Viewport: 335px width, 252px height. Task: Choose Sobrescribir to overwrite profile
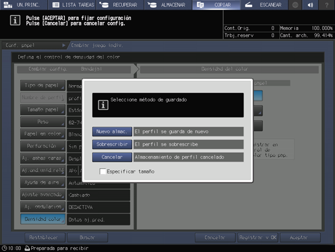tap(112, 144)
